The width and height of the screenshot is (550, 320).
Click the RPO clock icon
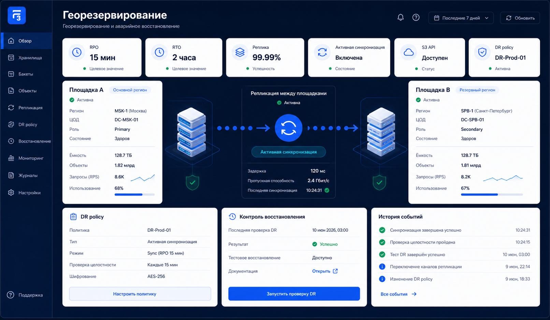(x=77, y=52)
